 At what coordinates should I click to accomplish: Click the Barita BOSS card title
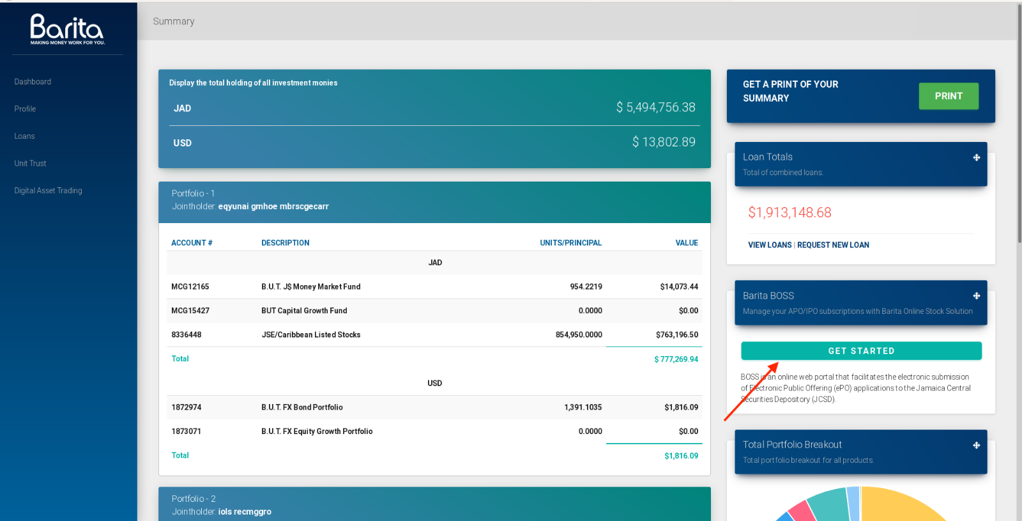pos(768,295)
